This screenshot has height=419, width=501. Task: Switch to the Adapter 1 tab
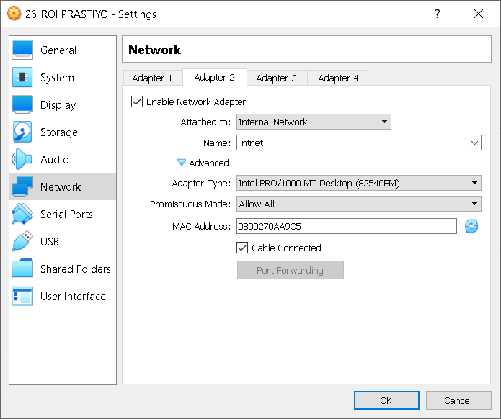152,78
